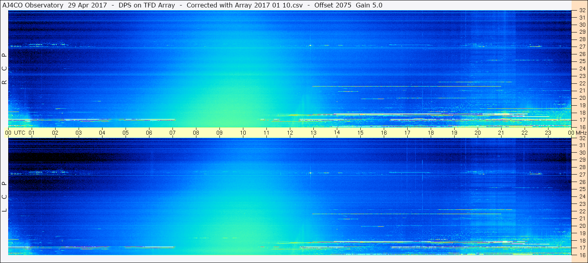Click the 18 MHz tick in the RCP panel
The height and width of the screenshot is (263, 588).
[x=582, y=113]
